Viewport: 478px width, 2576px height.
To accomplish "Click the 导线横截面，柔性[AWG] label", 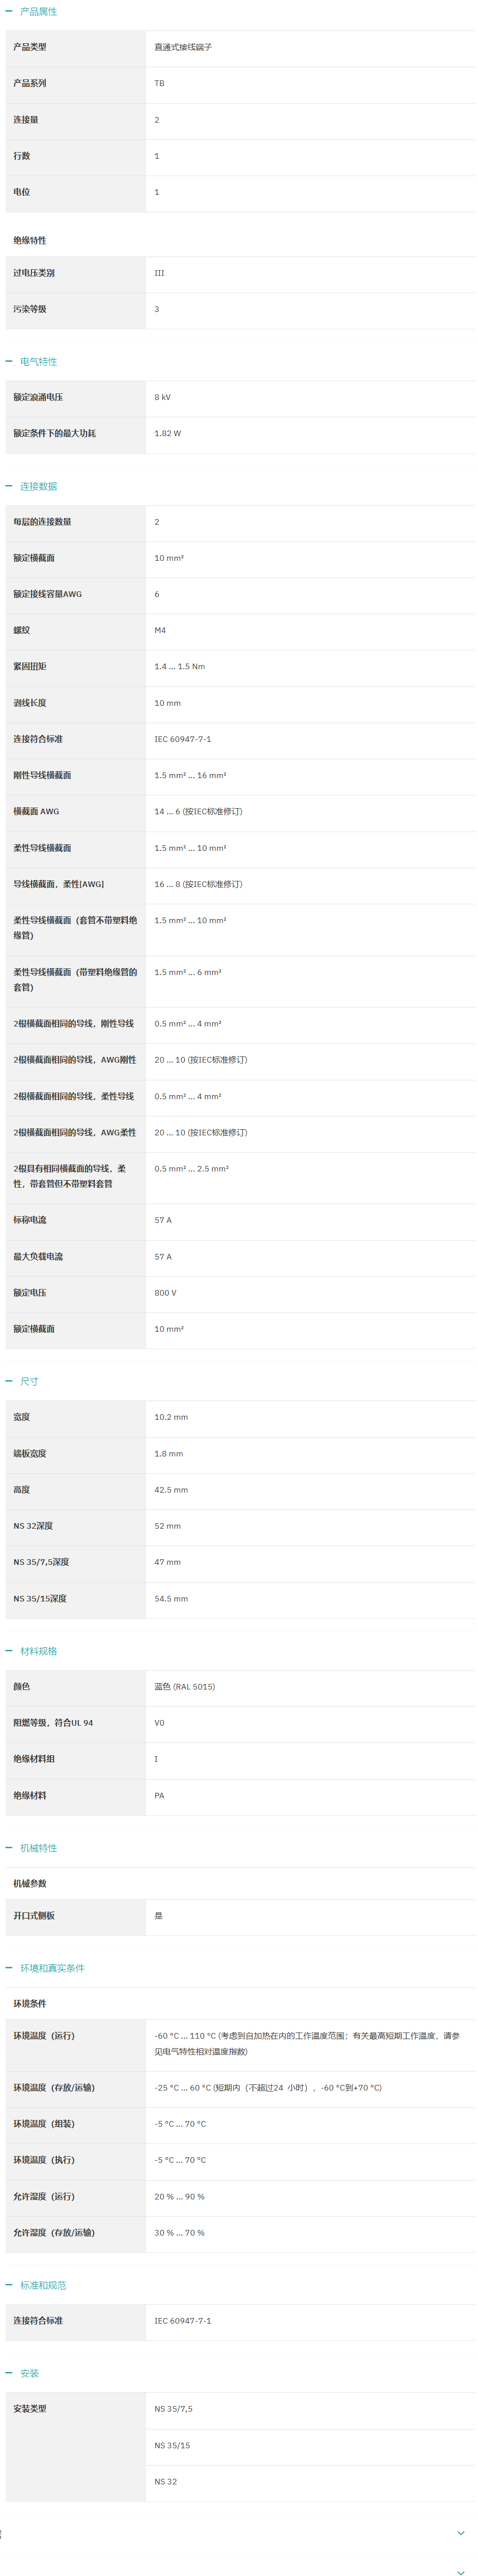I will (x=59, y=884).
